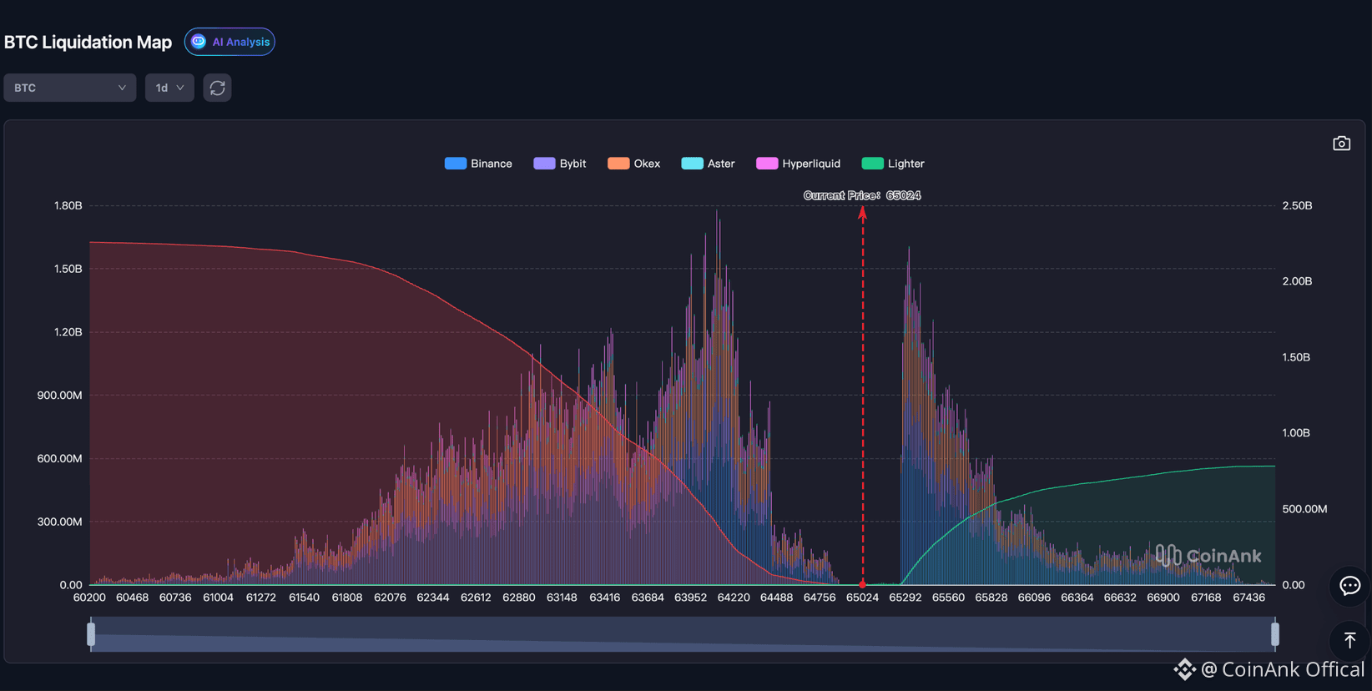Click the Current Price 65024 label
Image resolution: width=1372 pixels, height=691 pixels.
pos(862,195)
